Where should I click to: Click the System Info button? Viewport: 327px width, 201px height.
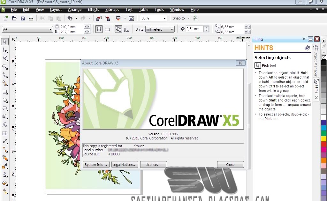tap(96, 165)
